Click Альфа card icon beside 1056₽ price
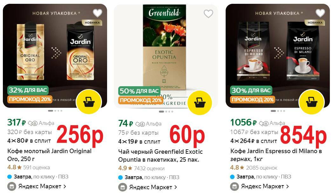 (264, 123)
